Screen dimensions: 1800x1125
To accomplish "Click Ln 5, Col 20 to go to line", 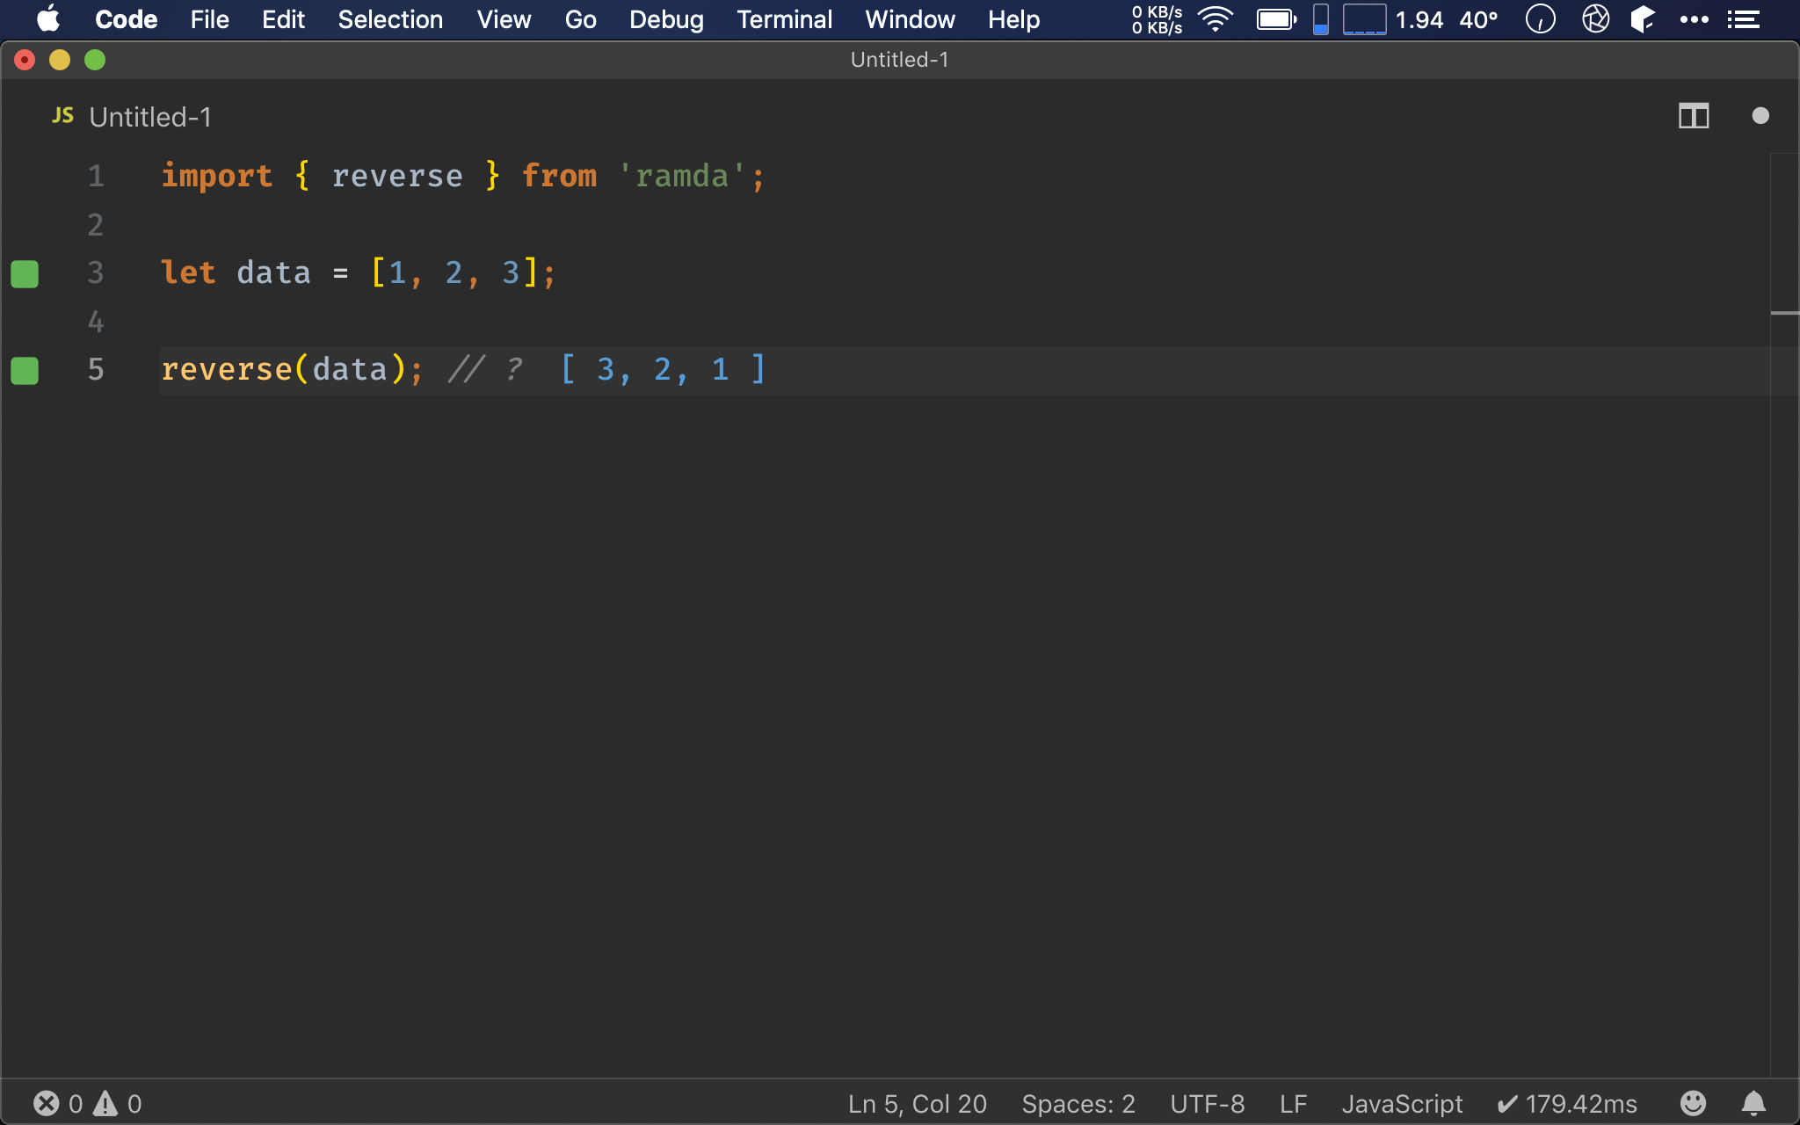I will pos(917,1104).
